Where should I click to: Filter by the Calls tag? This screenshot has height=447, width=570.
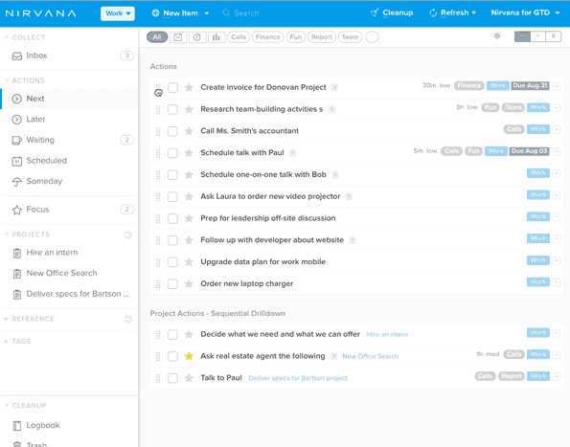pyautogui.click(x=239, y=37)
